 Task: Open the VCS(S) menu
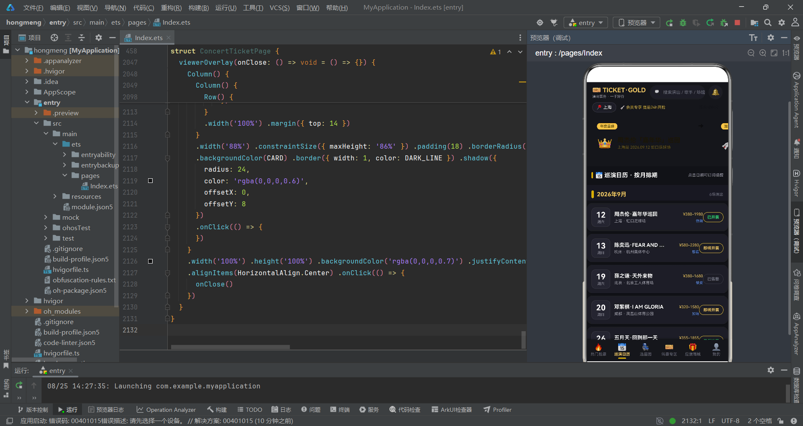[x=279, y=8]
